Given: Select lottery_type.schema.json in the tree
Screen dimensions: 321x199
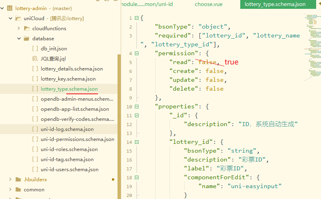Looking at the screenshot, I should 69,89.
